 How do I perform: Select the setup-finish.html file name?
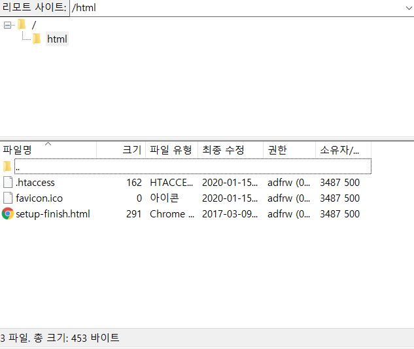(53, 214)
